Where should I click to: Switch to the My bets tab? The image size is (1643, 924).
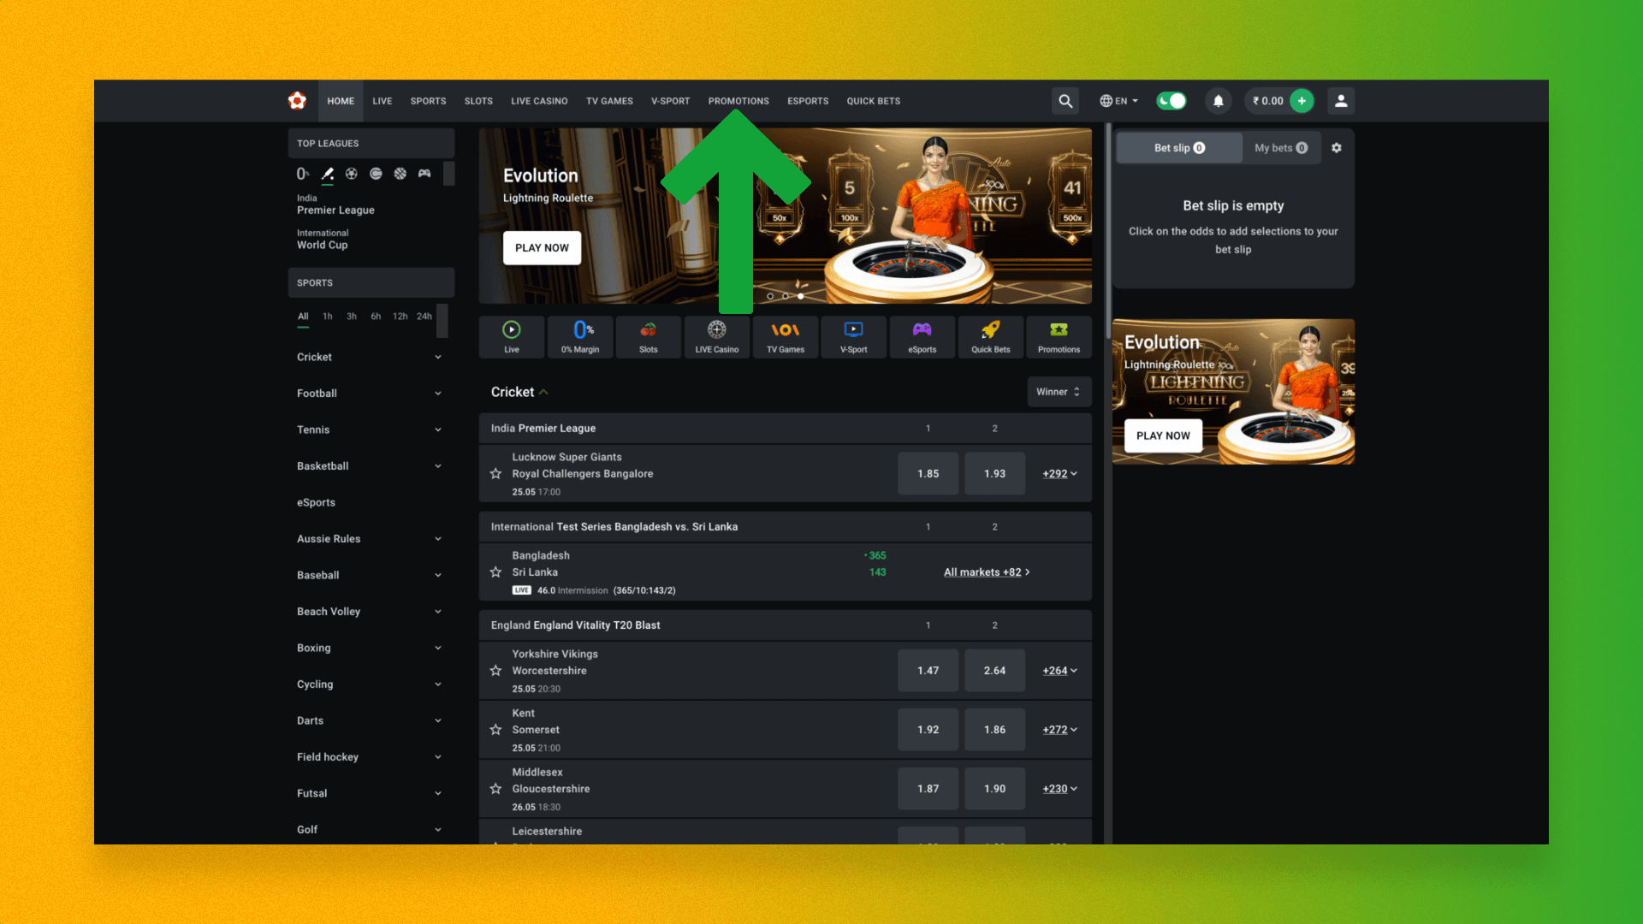click(1281, 148)
